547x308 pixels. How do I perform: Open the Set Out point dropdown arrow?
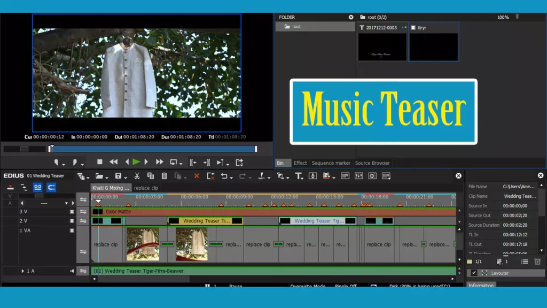click(x=82, y=164)
